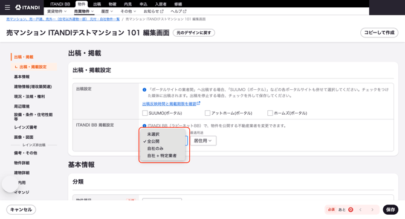Go to 設備・条件・住宅性能等 sidebar item
Screen dimensions: 405x219
tap(33, 116)
